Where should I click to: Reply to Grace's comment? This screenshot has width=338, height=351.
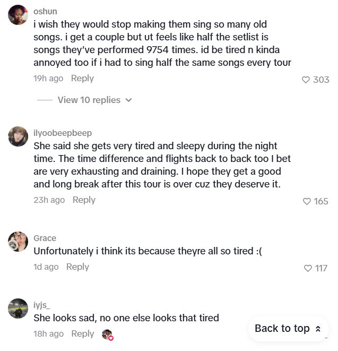coord(77,267)
